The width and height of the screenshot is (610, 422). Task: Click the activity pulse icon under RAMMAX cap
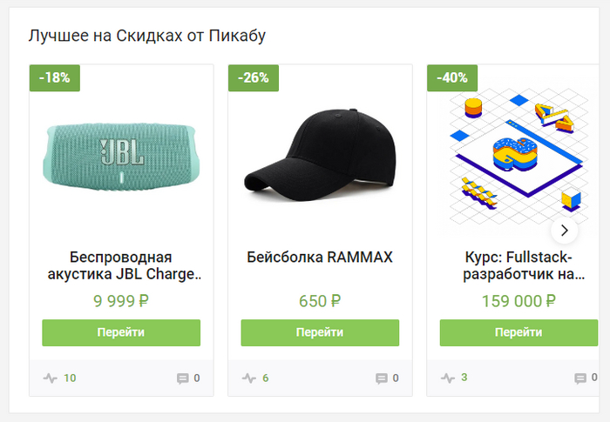(x=249, y=378)
